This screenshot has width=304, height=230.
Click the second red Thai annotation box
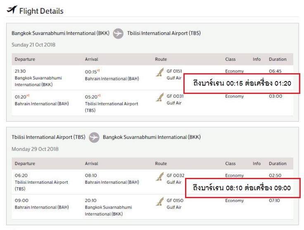[243, 188]
